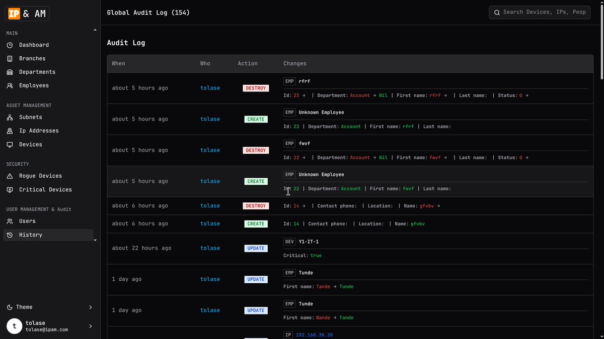Open the Employees section
Viewport: 604px width, 339px height.
point(48,86)
